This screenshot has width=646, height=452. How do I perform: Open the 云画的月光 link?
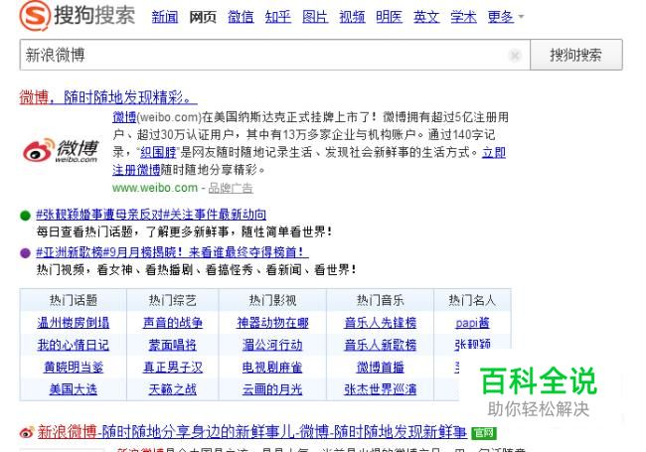point(272,389)
